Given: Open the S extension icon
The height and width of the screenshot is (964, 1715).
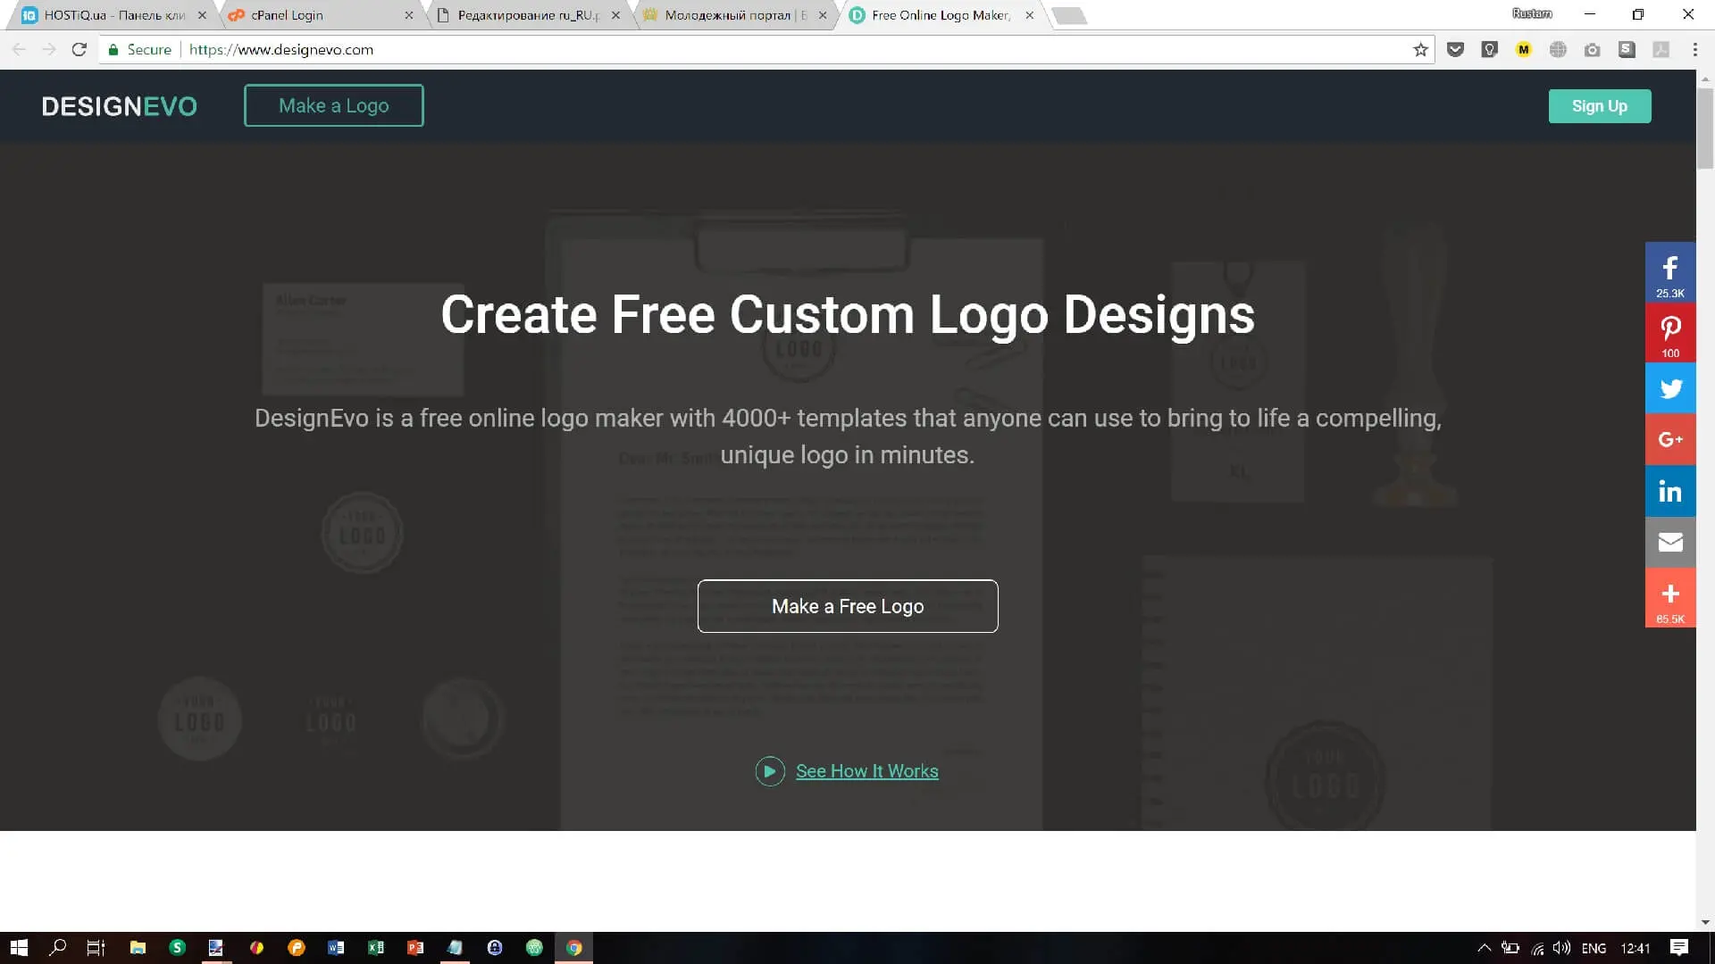Looking at the screenshot, I should pos(1627,50).
